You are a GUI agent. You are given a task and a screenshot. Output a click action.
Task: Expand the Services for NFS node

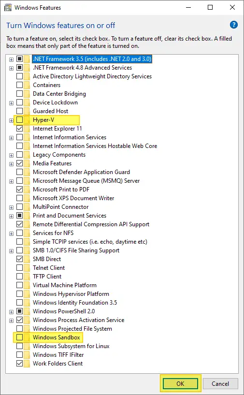[x=11, y=234]
